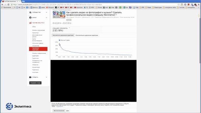Show hidden bookmarks with overflow arrow
Screen dimensions: 201x113
199,8
